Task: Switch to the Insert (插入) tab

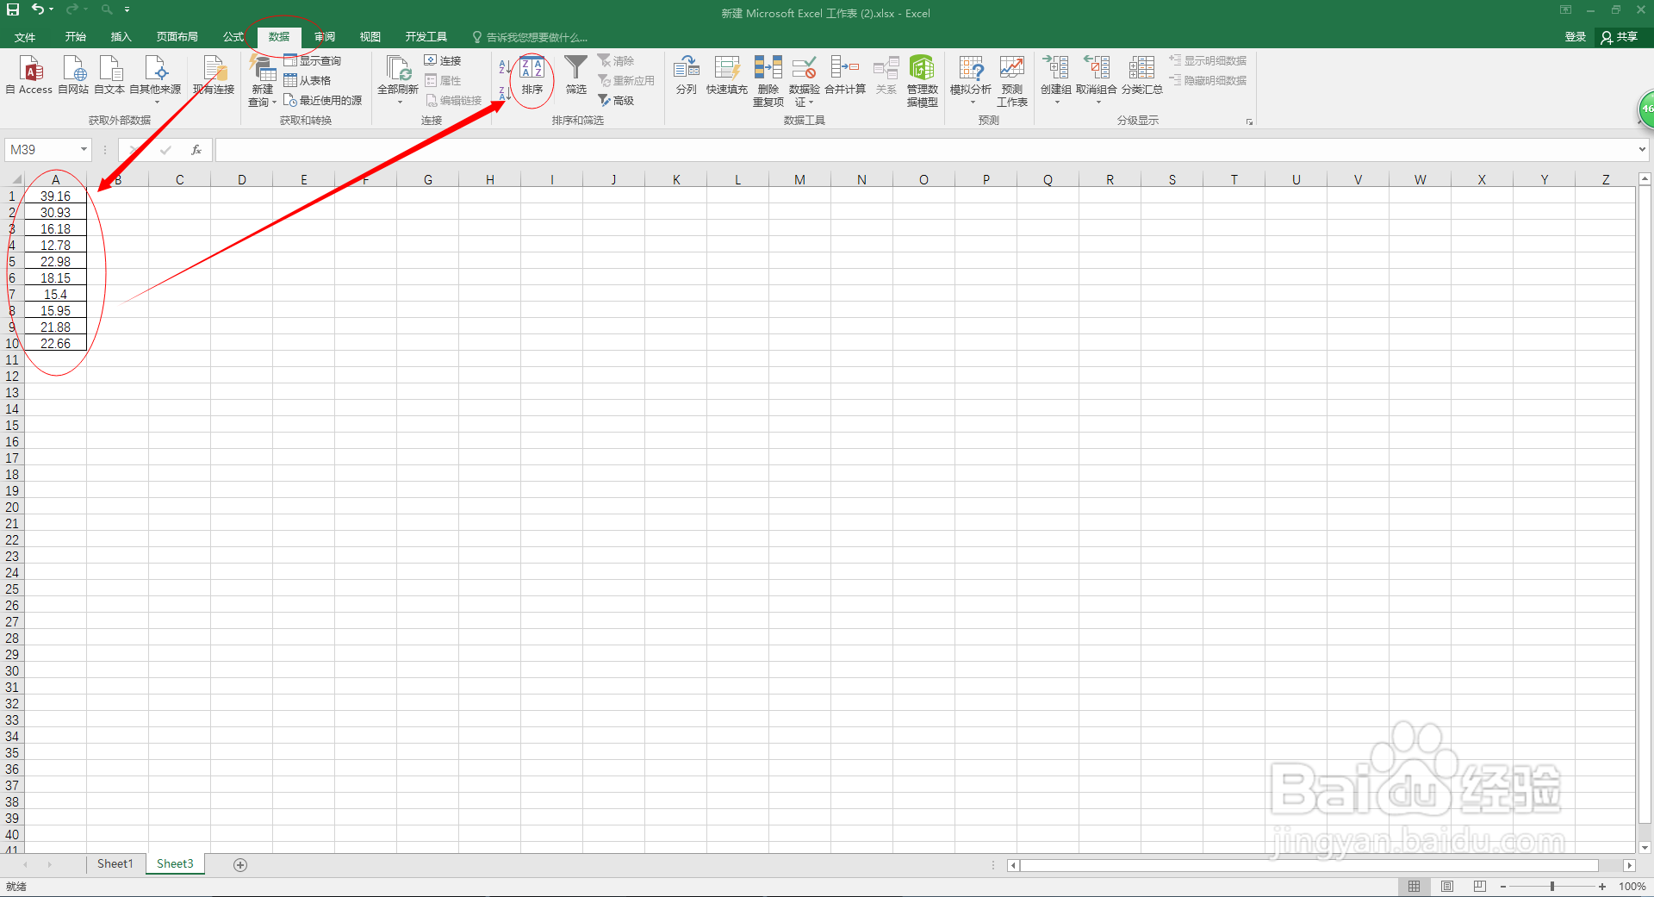Action: pyautogui.click(x=121, y=37)
